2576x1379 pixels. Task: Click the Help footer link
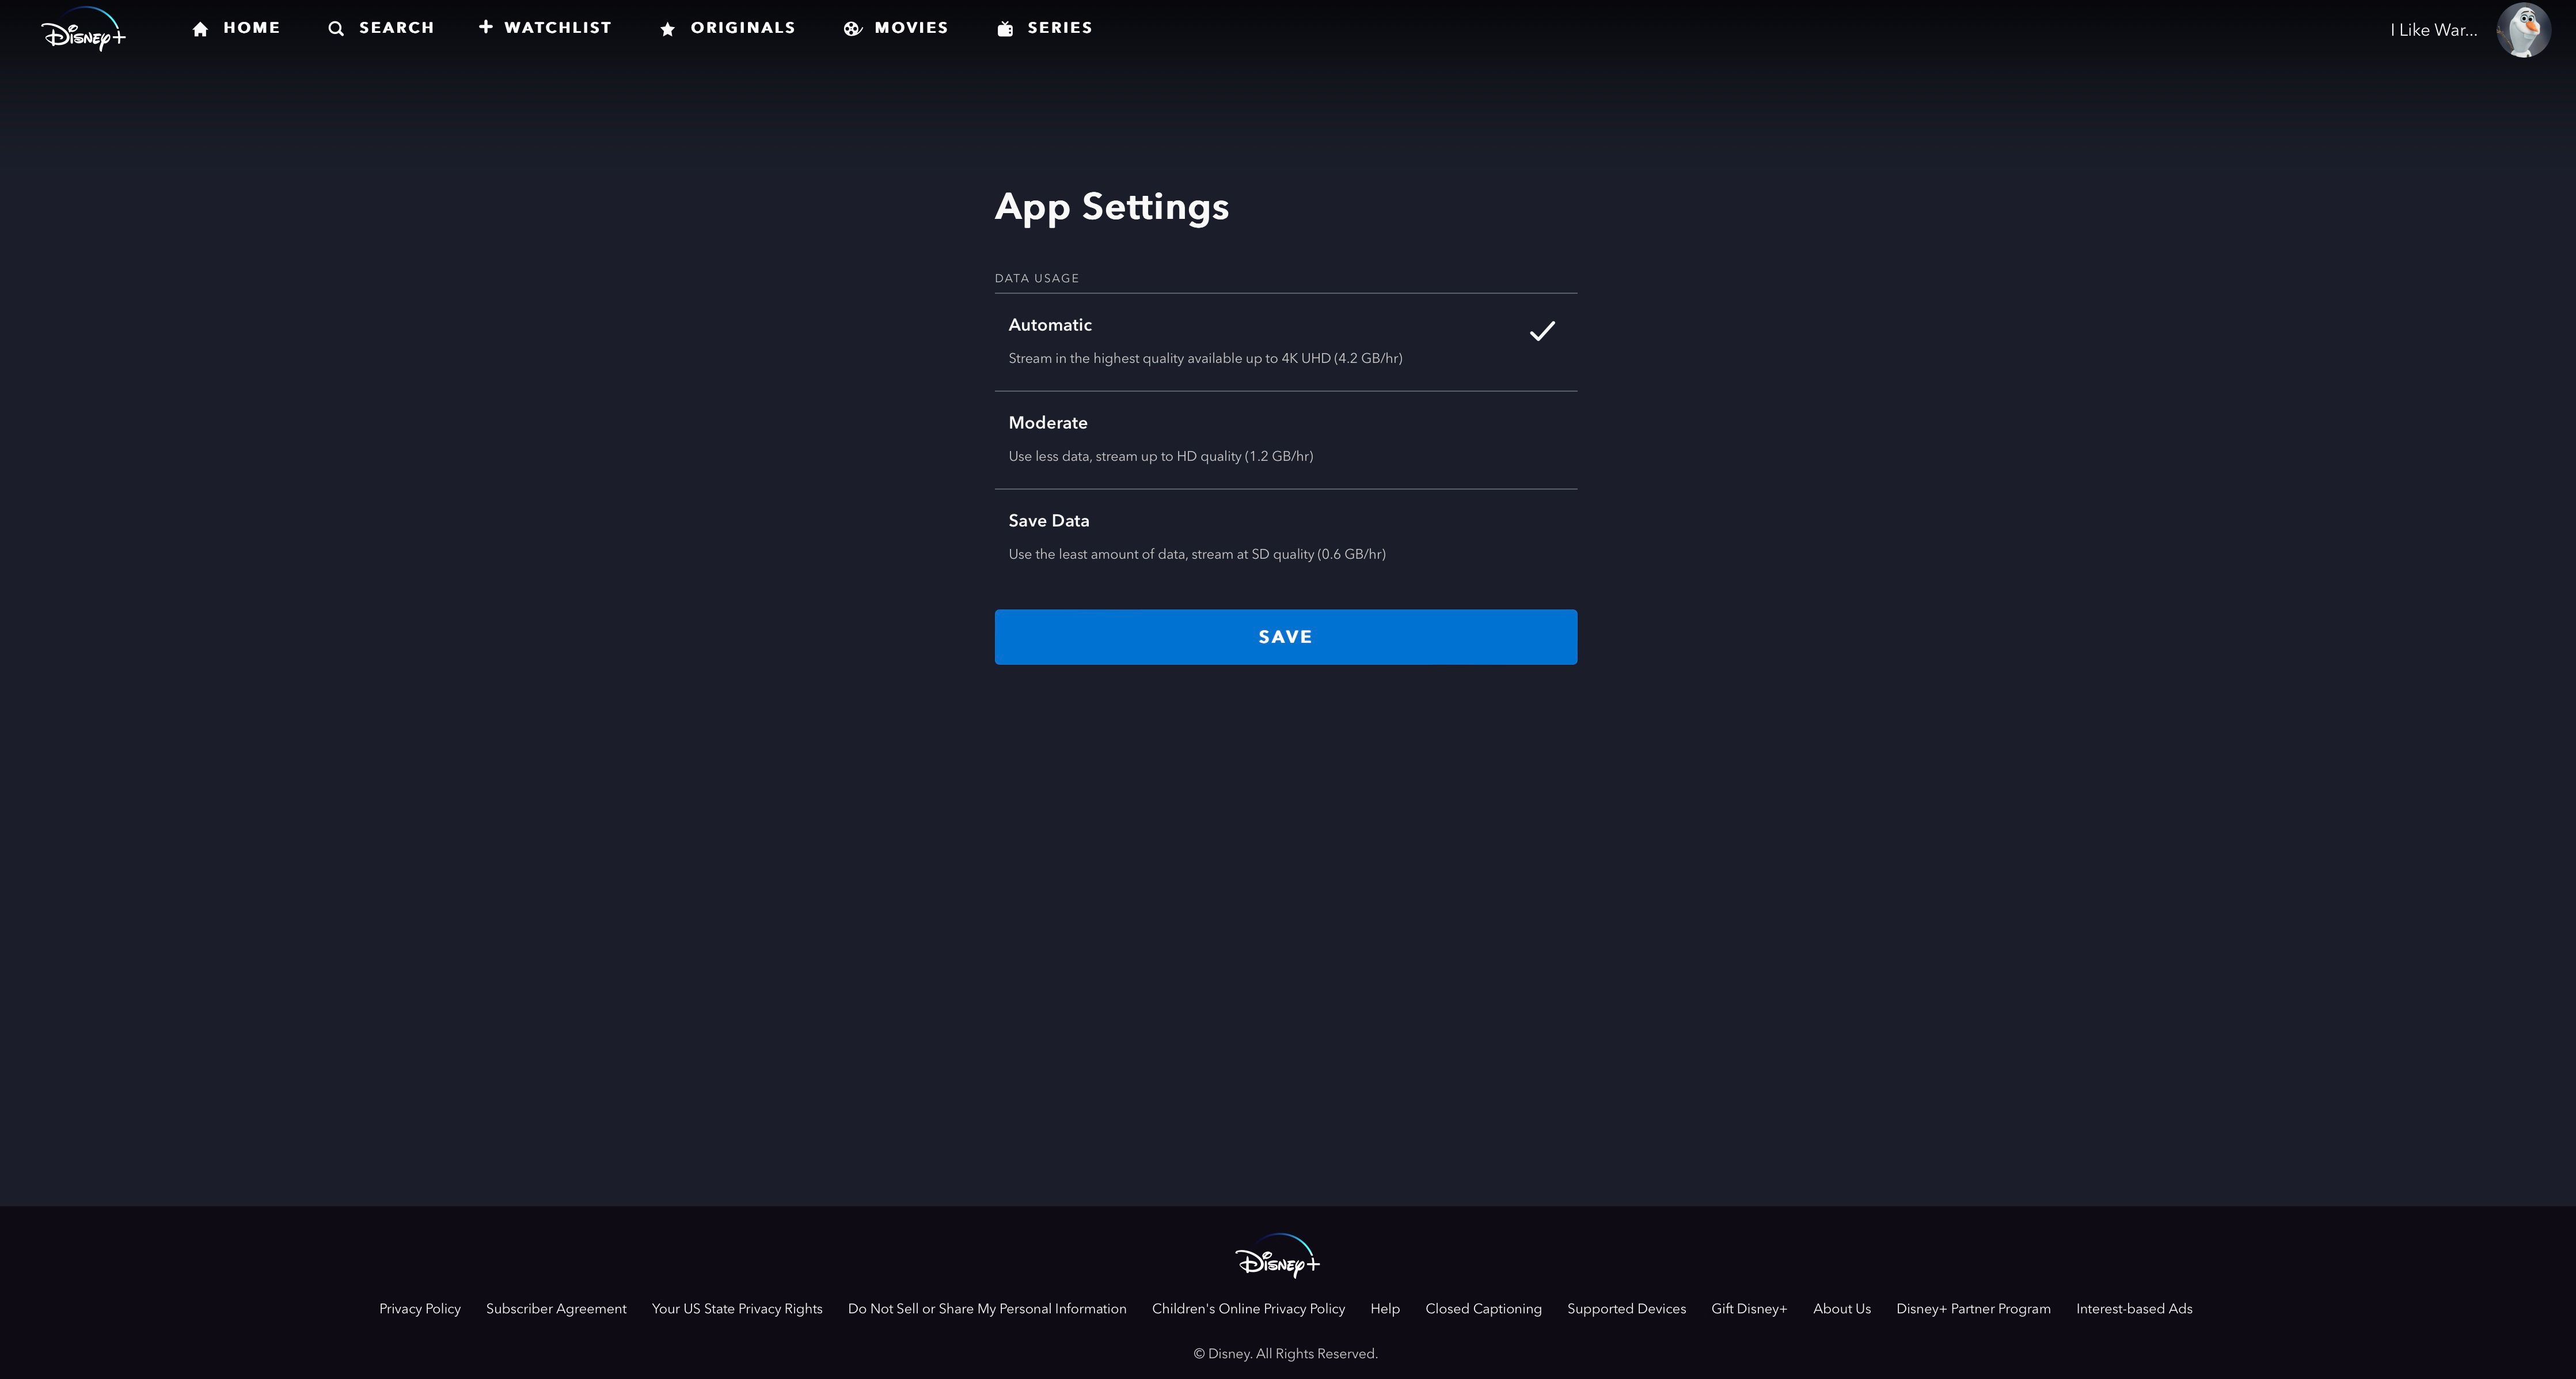click(x=1385, y=1308)
